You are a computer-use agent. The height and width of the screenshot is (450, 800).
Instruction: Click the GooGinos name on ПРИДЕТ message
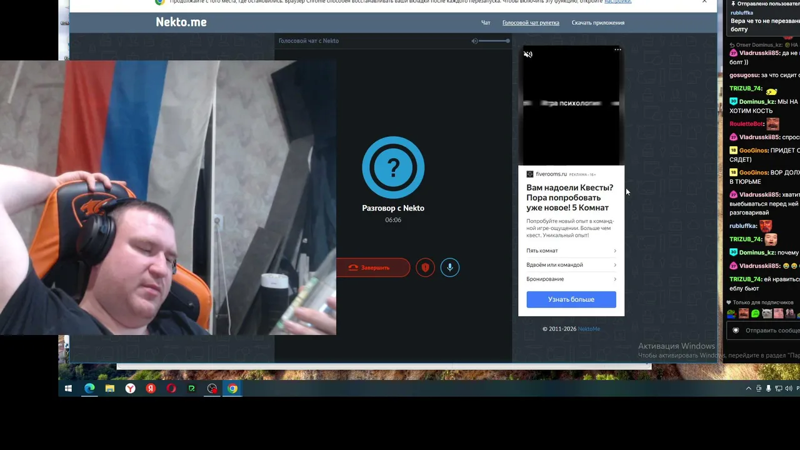pyautogui.click(x=754, y=151)
